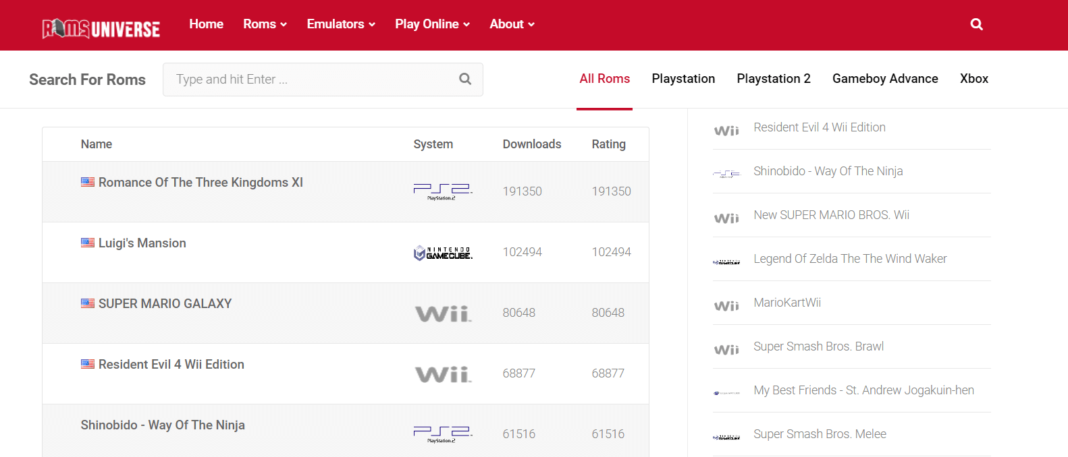Click the search box magnifier icon

click(x=465, y=79)
